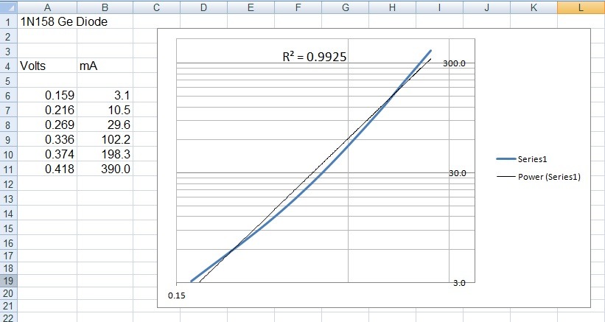Screen dimensions: 605x322
Task: Click cell with value 10.5
Action: point(105,110)
